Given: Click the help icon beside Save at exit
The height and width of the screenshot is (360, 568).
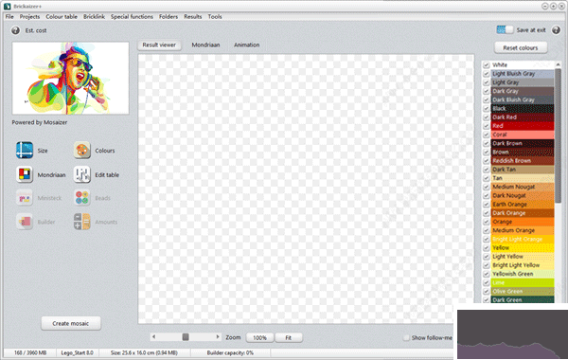Looking at the screenshot, I should pyautogui.click(x=556, y=30).
